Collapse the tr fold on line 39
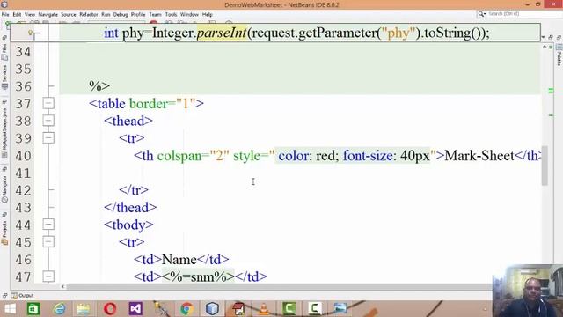This screenshot has width=563, height=317. [48, 137]
